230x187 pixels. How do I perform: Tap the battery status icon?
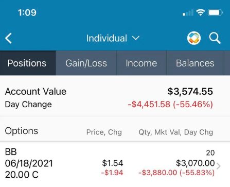coord(215,12)
